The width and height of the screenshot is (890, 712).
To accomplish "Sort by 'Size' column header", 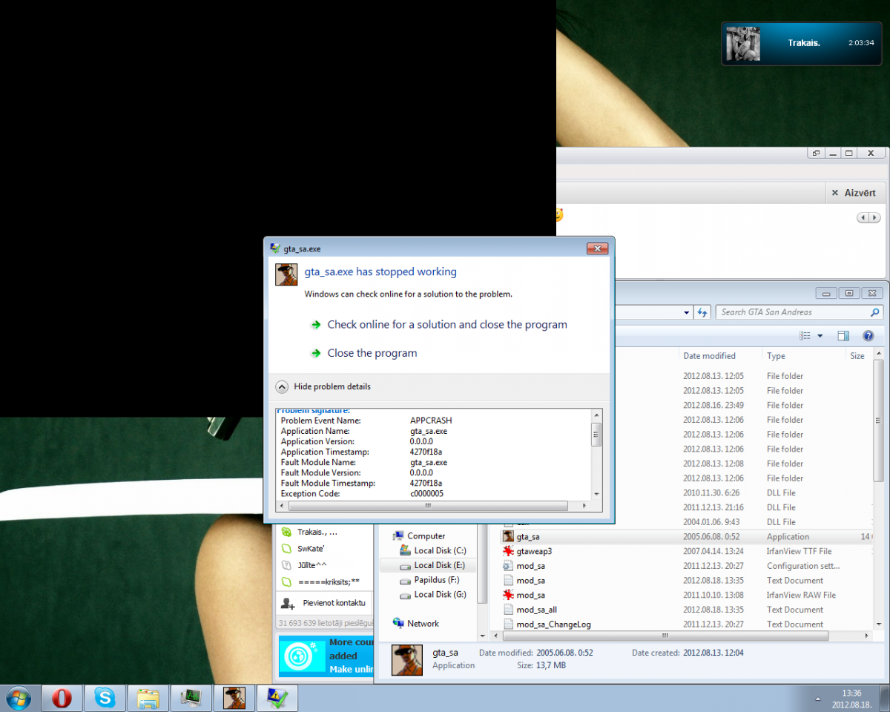I will (x=857, y=356).
